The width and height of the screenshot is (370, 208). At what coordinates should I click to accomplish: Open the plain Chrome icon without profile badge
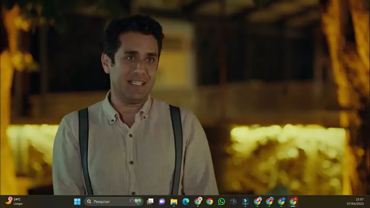(210, 201)
